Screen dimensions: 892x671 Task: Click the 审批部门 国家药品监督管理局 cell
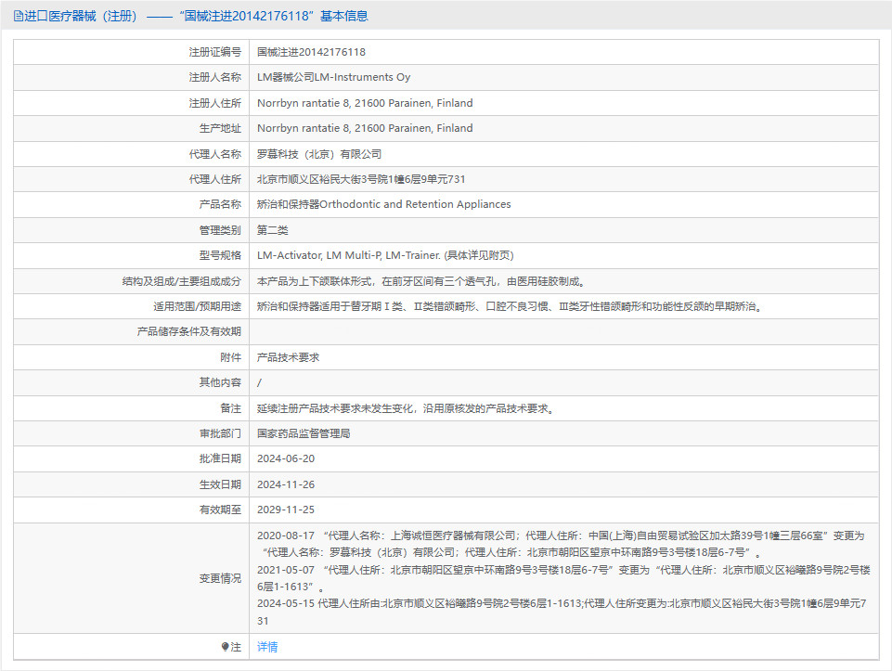coord(302,432)
